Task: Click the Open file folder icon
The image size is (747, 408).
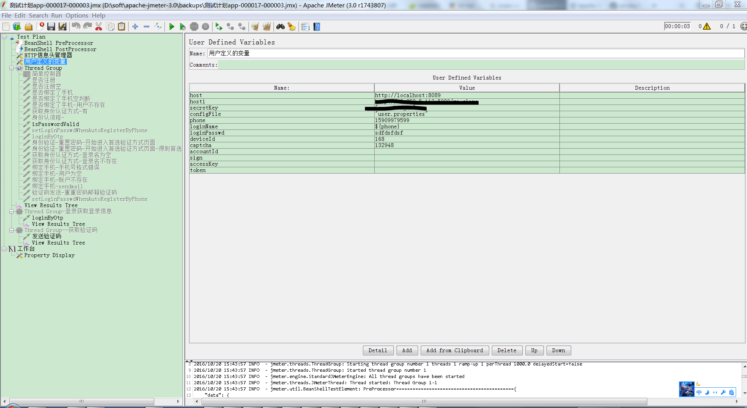Action: click(x=29, y=27)
